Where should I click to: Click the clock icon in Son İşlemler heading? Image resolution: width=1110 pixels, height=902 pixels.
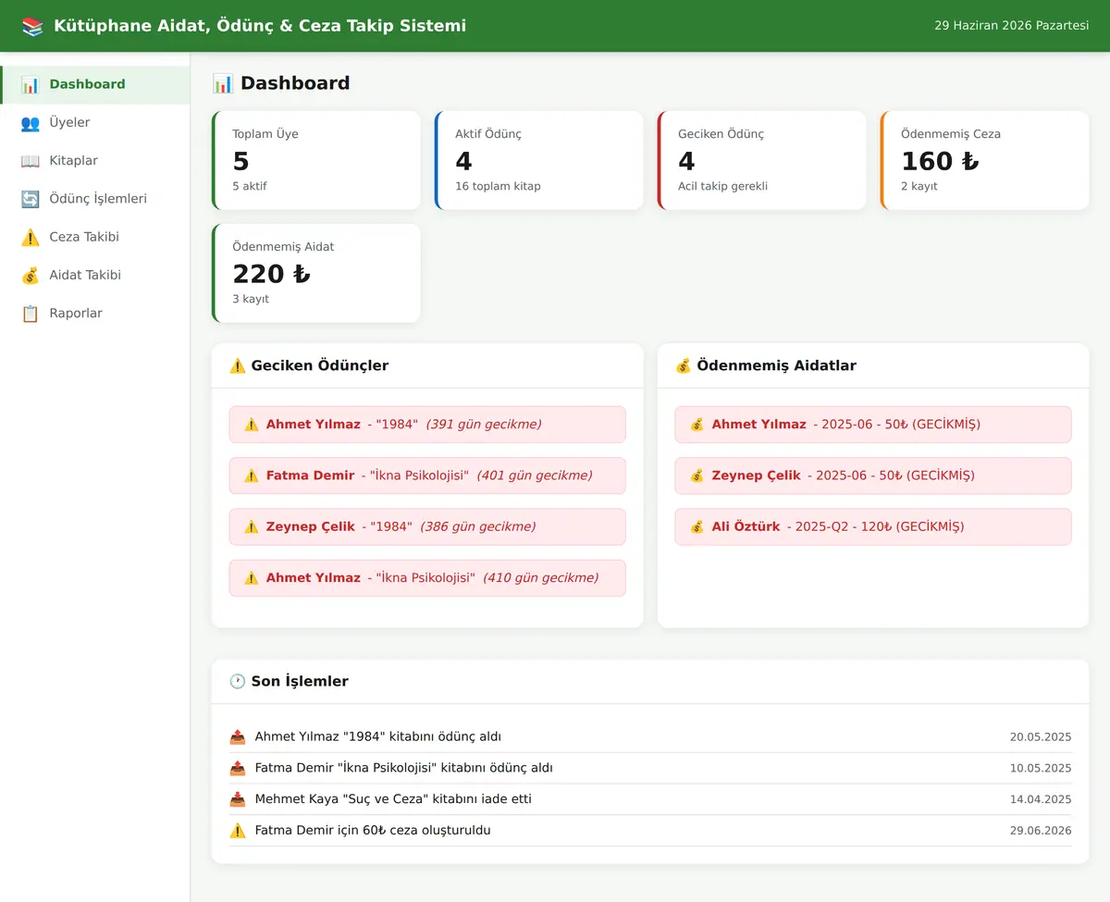[238, 682]
